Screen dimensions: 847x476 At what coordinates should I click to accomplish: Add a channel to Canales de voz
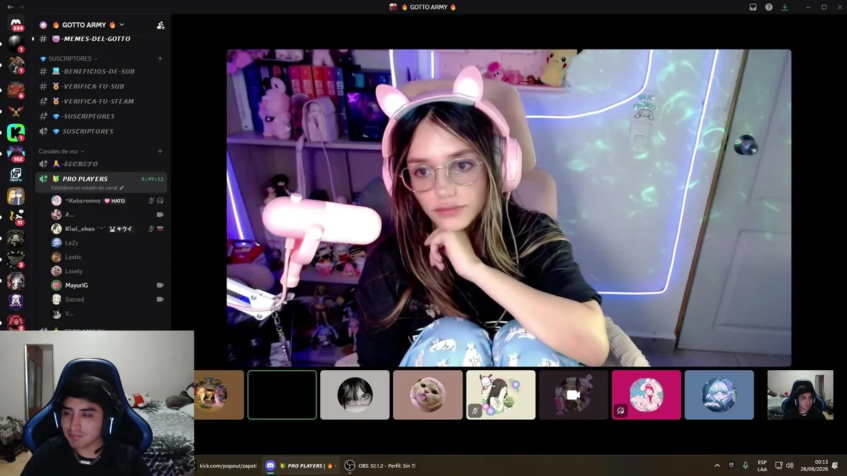pyautogui.click(x=160, y=151)
